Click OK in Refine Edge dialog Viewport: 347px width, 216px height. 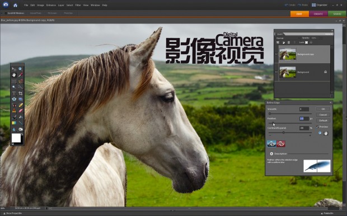click(323, 109)
